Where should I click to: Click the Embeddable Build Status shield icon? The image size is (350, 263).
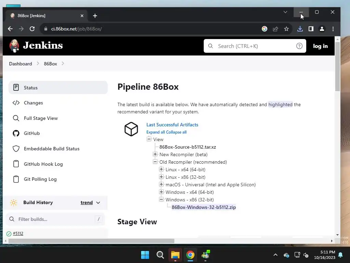click(16, 149)
